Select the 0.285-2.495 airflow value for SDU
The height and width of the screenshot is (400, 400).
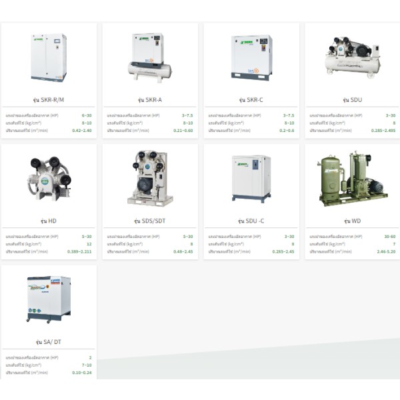point(383,131)
